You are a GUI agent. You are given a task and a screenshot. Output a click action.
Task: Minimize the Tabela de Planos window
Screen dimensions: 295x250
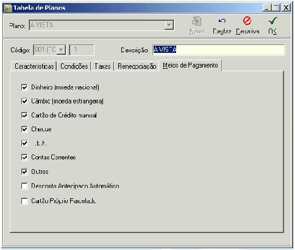click(267, 8)
